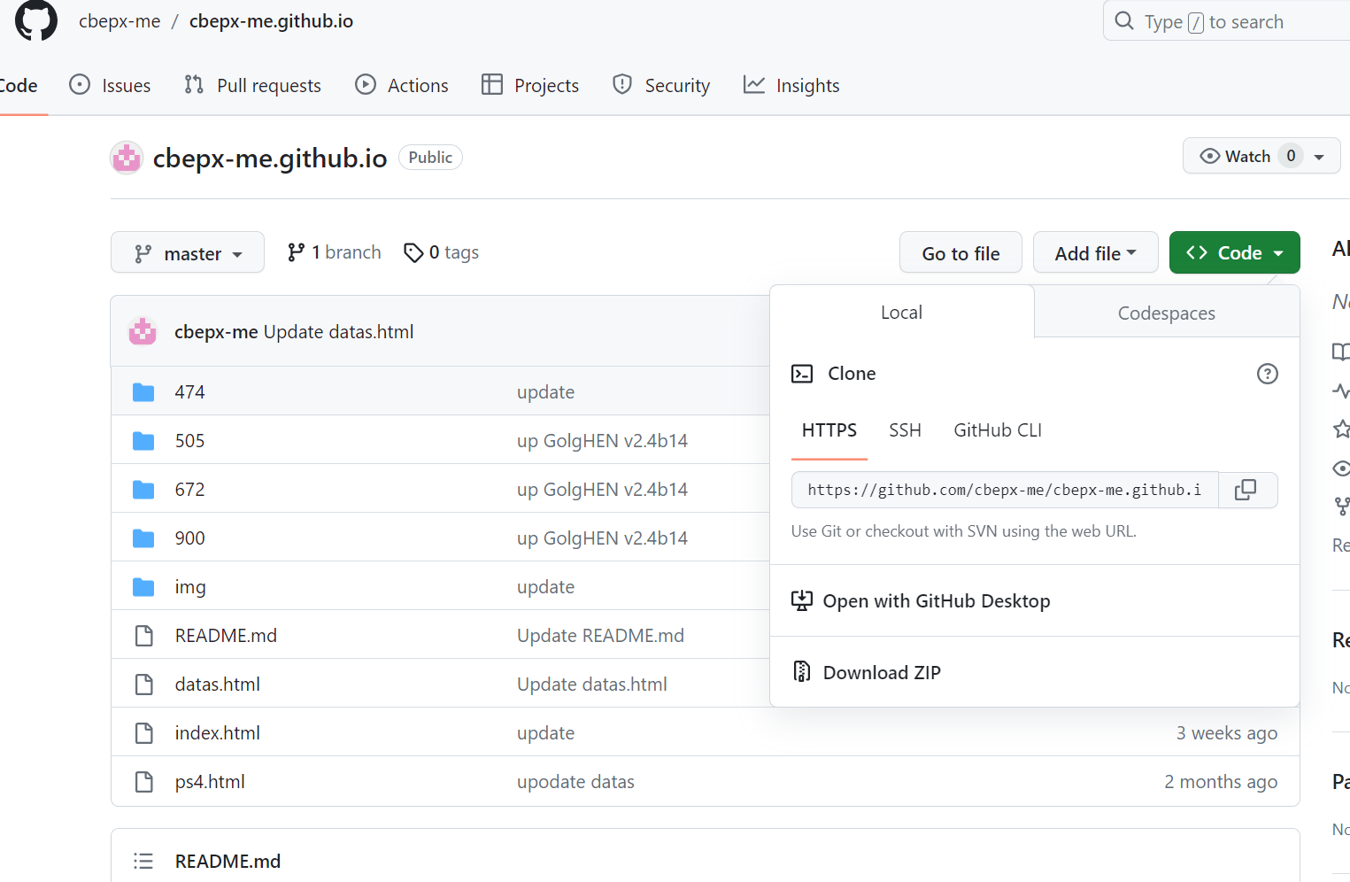This screenshot has height=882, width=1350.
Task: Select the Local tab
Action: tap(901, 313)
